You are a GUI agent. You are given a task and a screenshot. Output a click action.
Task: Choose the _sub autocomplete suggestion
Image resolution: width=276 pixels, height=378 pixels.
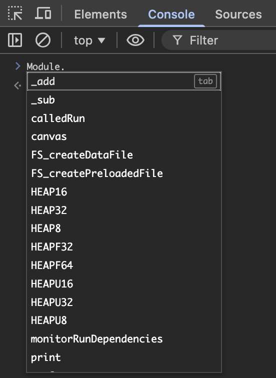point(124,100)
